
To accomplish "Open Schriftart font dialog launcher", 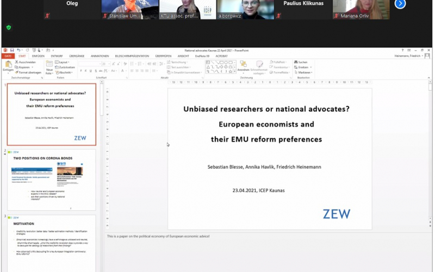I will [x=127, y=78].
